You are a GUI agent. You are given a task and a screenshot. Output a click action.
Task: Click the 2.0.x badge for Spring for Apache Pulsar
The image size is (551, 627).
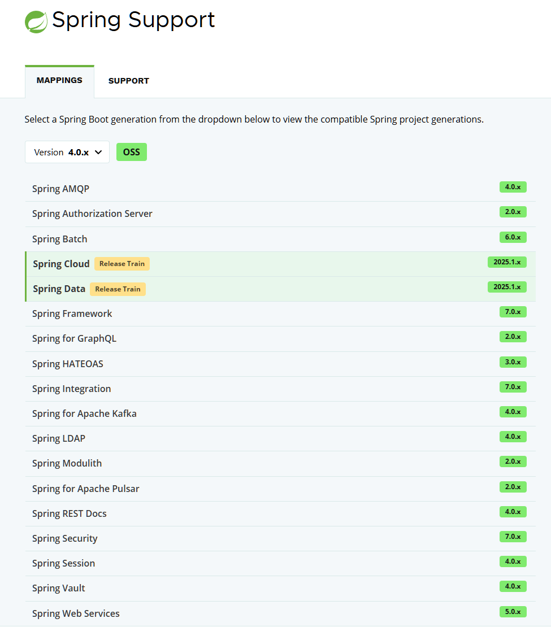[x=513, y=487]
